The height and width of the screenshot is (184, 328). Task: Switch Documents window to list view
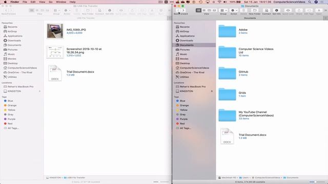[204, 10]
